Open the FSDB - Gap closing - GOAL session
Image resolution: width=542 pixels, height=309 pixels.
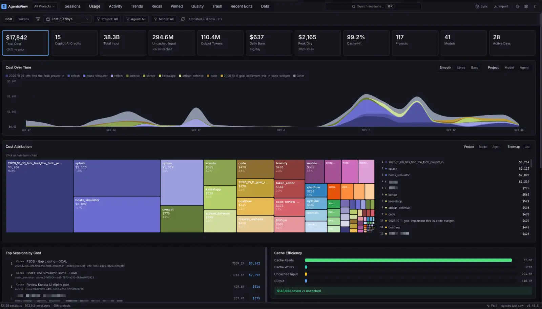[x=135, y=264]
